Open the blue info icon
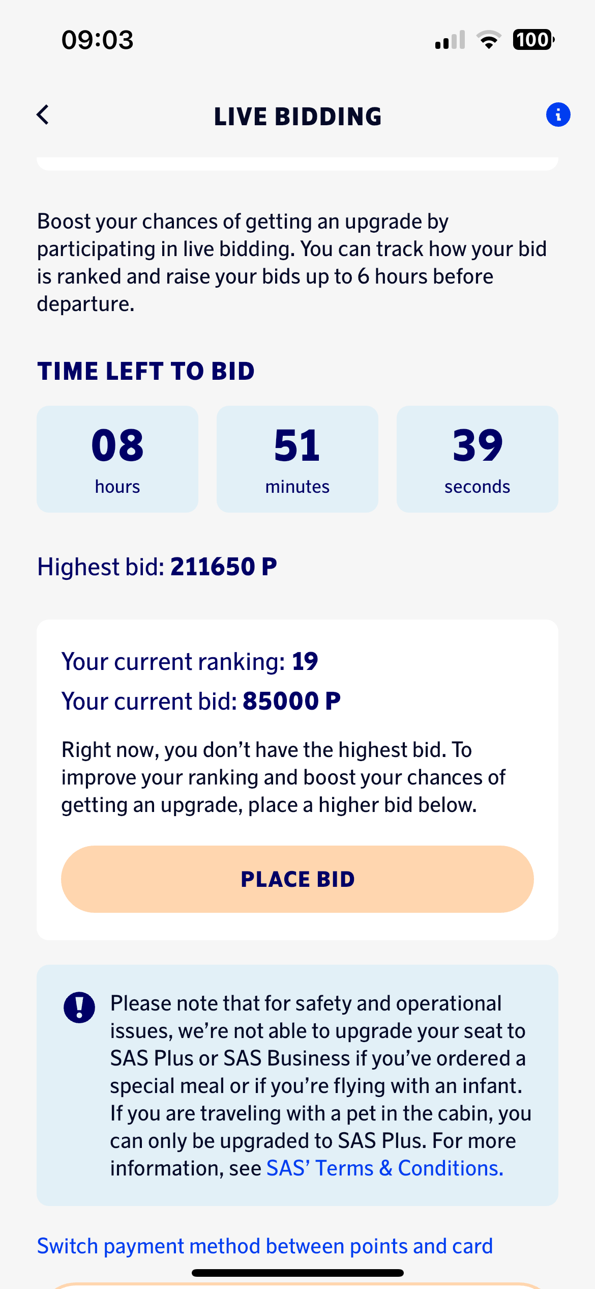 coord(558,115)
